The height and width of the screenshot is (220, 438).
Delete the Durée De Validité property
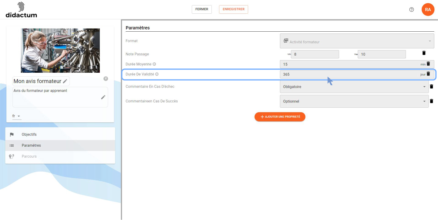tap(428, 74)
